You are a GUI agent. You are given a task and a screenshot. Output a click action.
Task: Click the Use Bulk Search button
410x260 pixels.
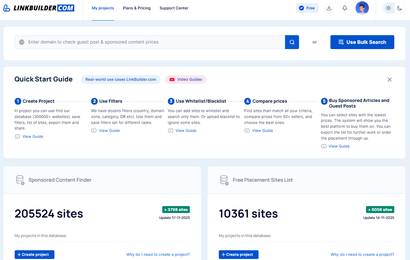click(362, 42)
